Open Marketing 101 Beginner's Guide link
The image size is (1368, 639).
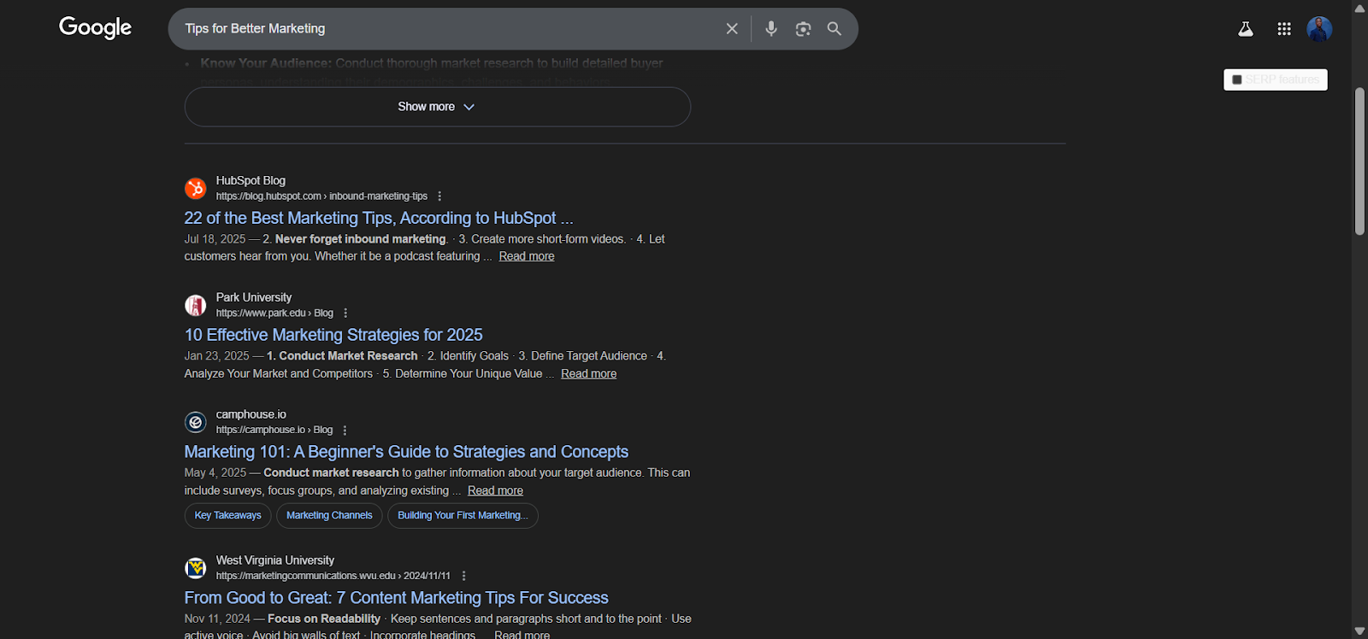tap(406, 452)
